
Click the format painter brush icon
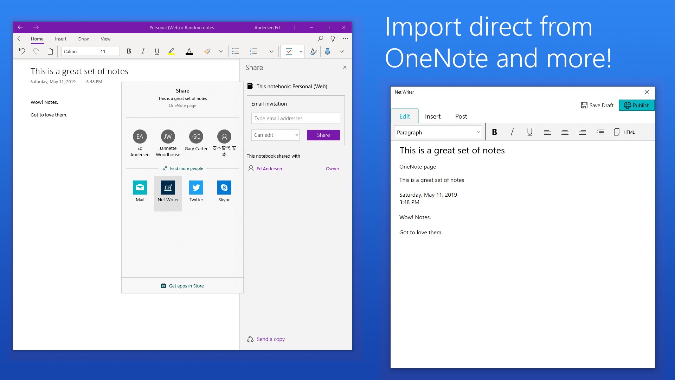click(207, 51)
